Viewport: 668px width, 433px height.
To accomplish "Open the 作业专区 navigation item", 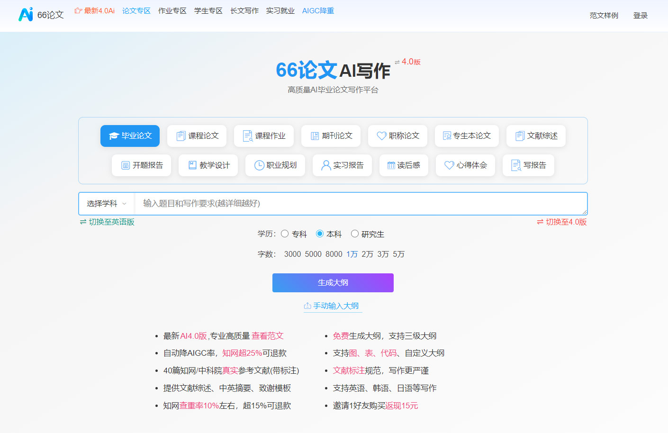I will point(172,10).
